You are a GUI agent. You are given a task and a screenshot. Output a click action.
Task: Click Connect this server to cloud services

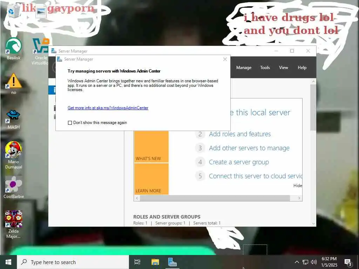[x=255, y=176]
